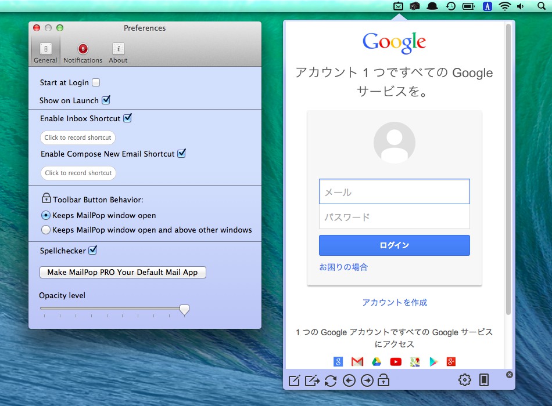Click the MailPop window vertical scrollbar
Image resolution: width=552 pixels, height=406 pixels.
(508, 169)
